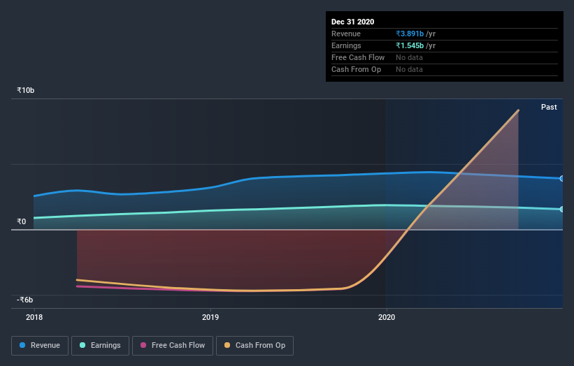
Task: Click the ₹3.891b revenue value
Action: 410,34
